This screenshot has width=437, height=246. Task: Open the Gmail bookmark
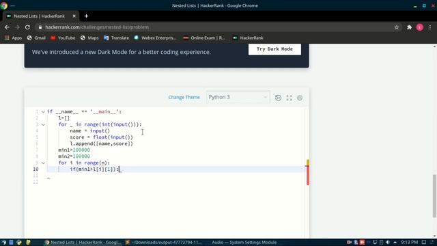point(36,38)
